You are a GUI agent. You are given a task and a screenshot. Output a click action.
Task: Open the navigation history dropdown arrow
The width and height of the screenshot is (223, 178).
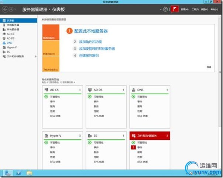click(15, 10)
